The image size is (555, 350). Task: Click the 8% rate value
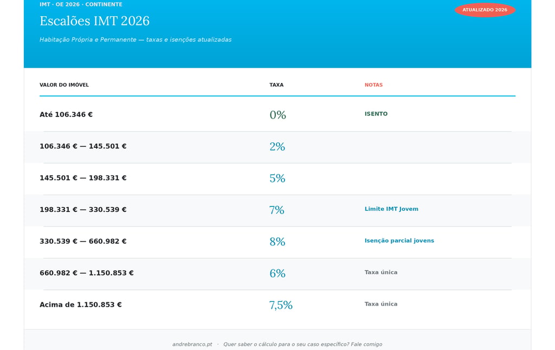point(277,241)
